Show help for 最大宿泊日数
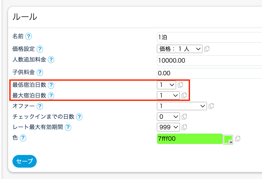The image size is (262, 179). point(51,96)
